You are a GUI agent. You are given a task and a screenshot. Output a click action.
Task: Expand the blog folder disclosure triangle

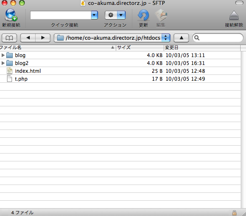3,55
